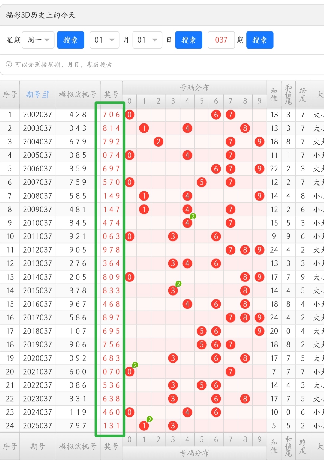Click the 和值 column header at top

[x=274, y=94]
